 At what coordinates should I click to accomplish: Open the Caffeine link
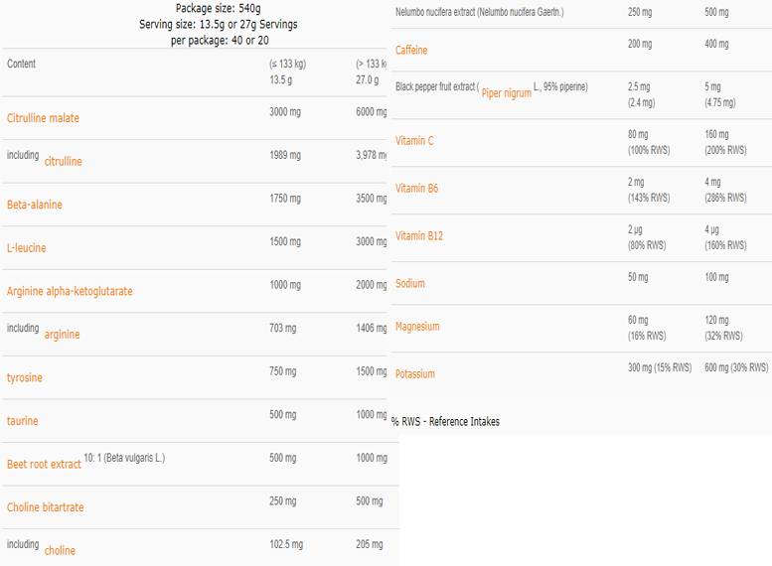pos(411,50)
